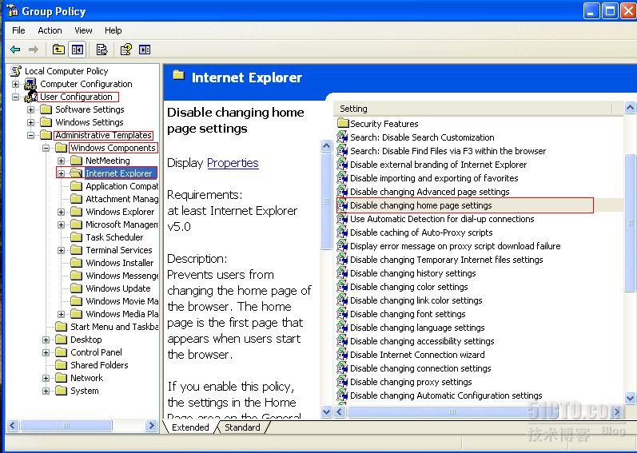Expand the Computer Configuration node
637x453 pixels.
15,84
